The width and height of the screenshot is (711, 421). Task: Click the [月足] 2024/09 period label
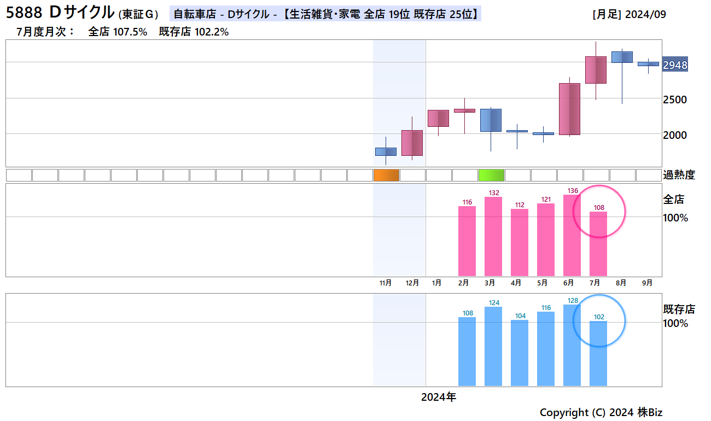(x=629, y=15)
